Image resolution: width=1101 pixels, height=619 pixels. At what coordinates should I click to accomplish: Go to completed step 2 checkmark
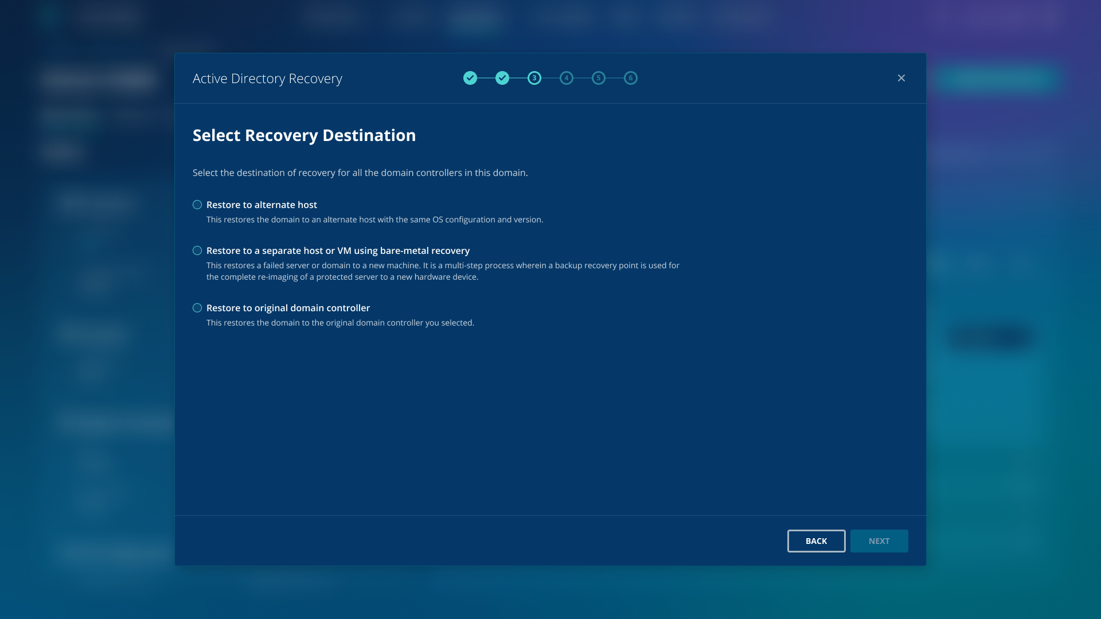point(502,78)
